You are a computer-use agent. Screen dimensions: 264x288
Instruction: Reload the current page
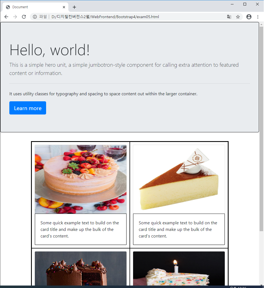[24, 17]
